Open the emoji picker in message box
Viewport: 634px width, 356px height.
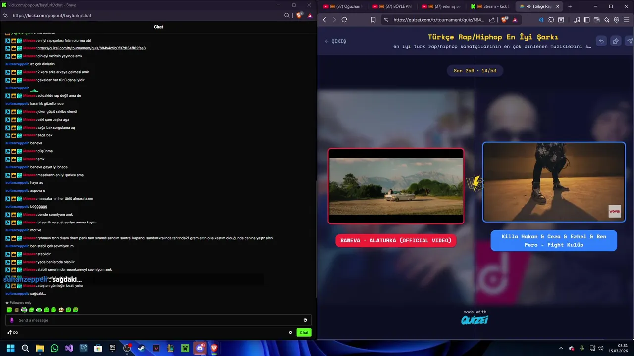click(305, 320)
